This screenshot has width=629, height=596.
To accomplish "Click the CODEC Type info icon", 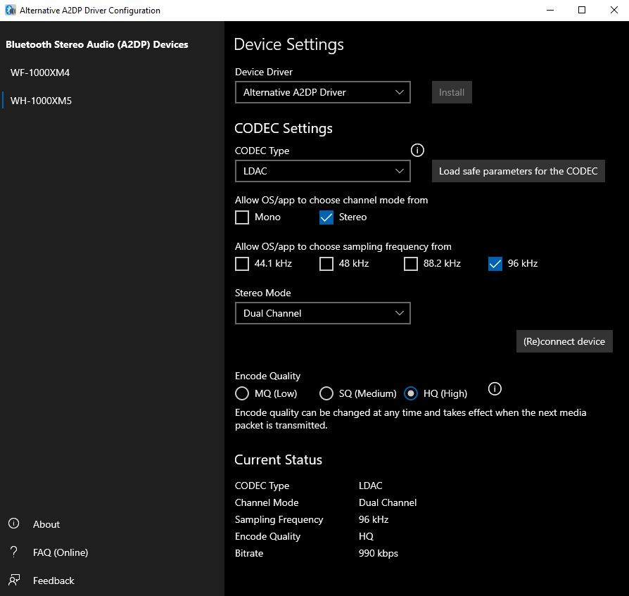I will [x=417, y=150].
